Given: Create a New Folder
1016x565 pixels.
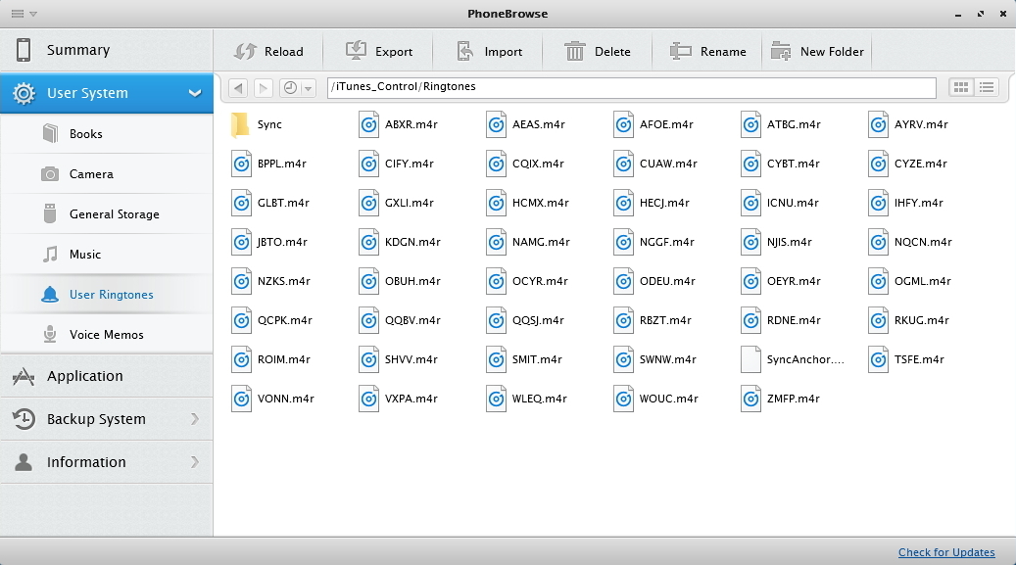Looking at the screenshot, I should click(818, 51).
